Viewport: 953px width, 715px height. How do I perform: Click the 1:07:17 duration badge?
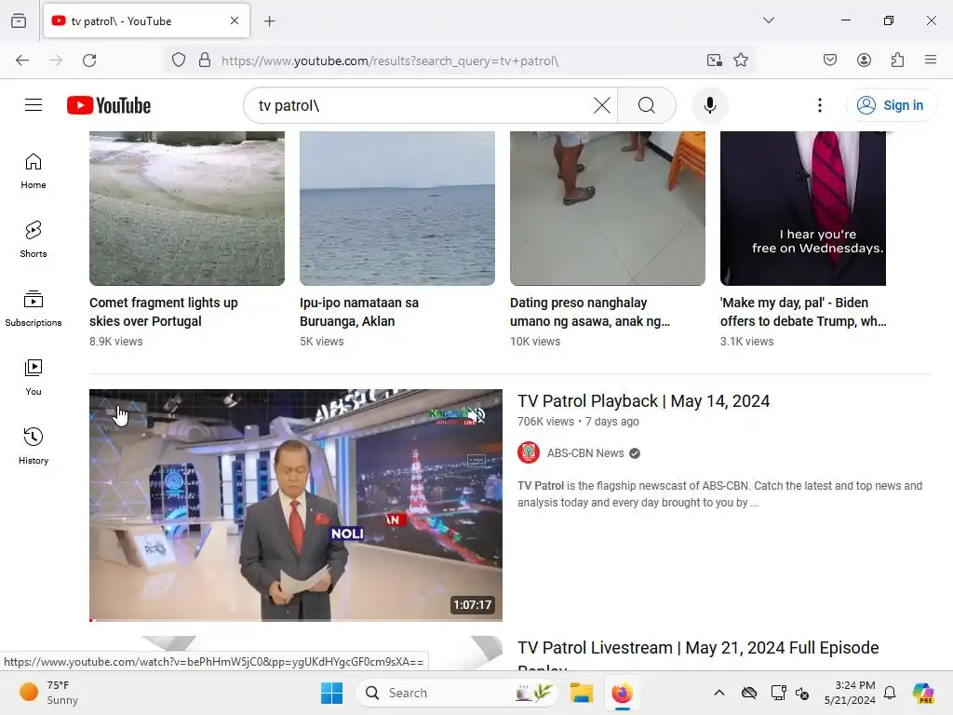(472, 605)
